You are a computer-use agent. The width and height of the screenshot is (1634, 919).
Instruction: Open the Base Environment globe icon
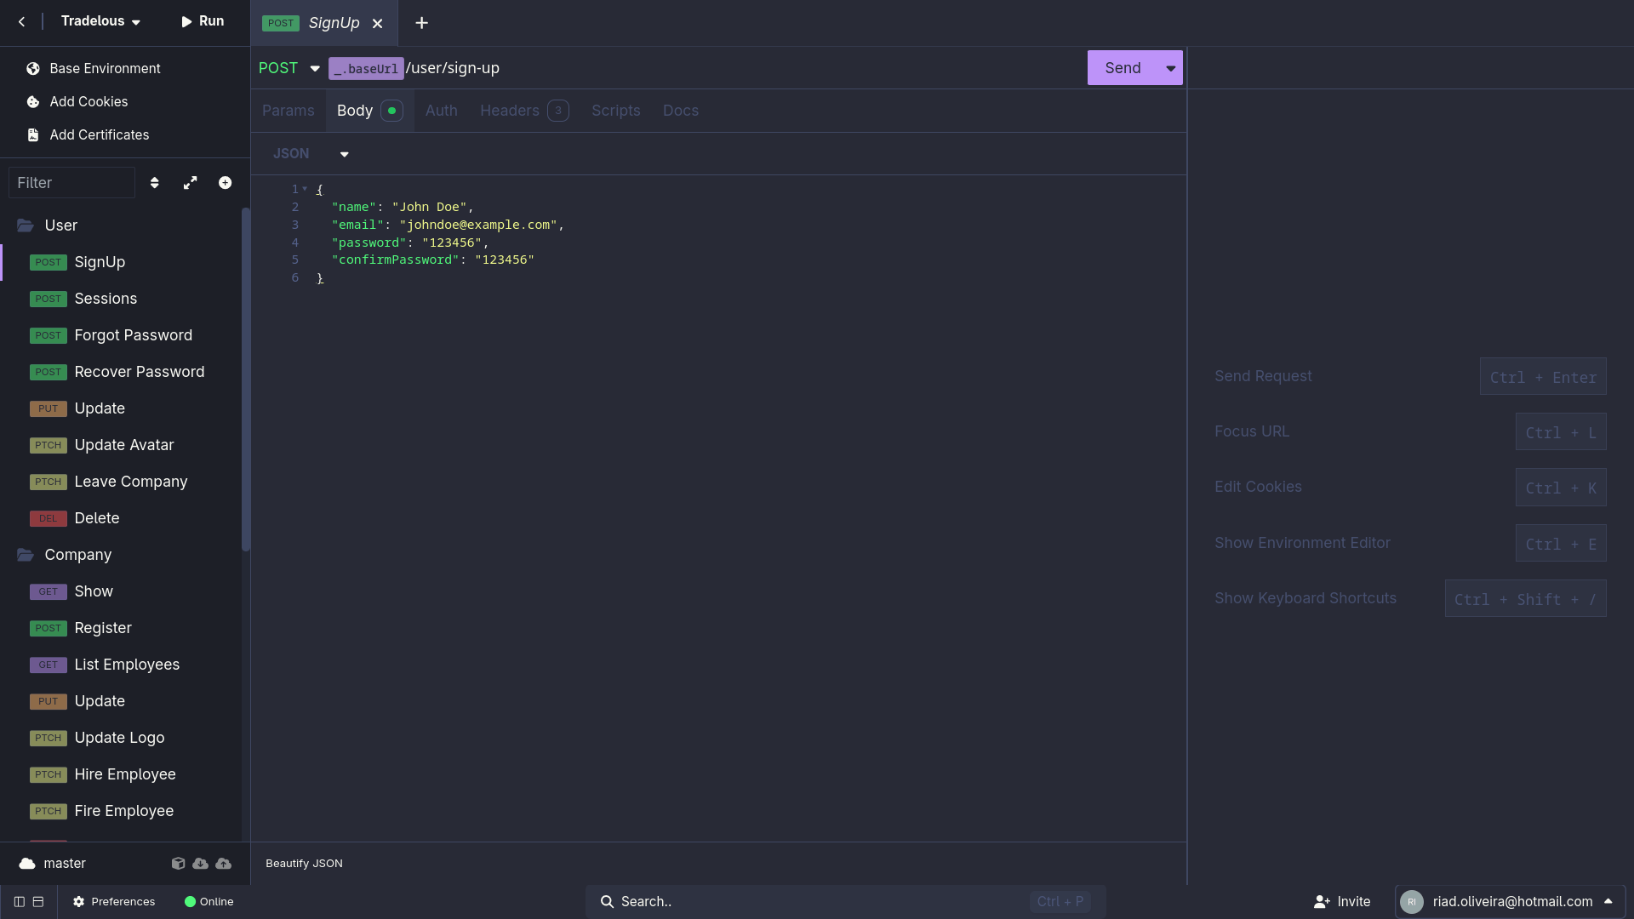[x=33, y=69]
